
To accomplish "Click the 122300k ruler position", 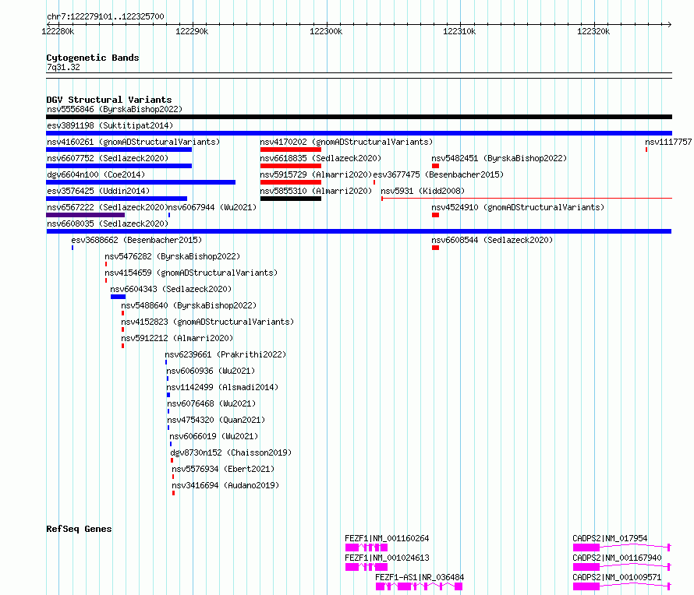I will click(x=326, y=31).
